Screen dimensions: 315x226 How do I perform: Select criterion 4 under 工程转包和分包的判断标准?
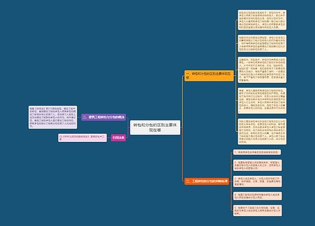pyautogui.click(x=258, y=196)
